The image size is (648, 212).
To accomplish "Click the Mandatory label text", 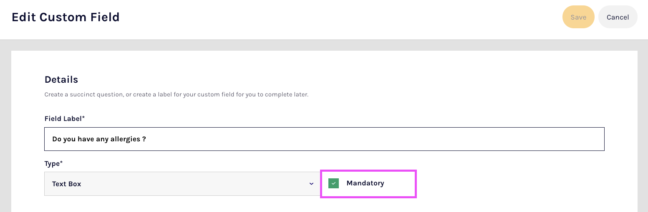I will (x=365, y=183).
